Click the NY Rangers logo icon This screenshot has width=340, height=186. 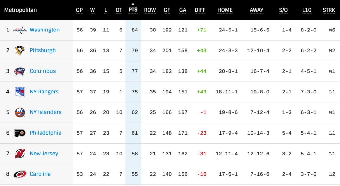20,92
